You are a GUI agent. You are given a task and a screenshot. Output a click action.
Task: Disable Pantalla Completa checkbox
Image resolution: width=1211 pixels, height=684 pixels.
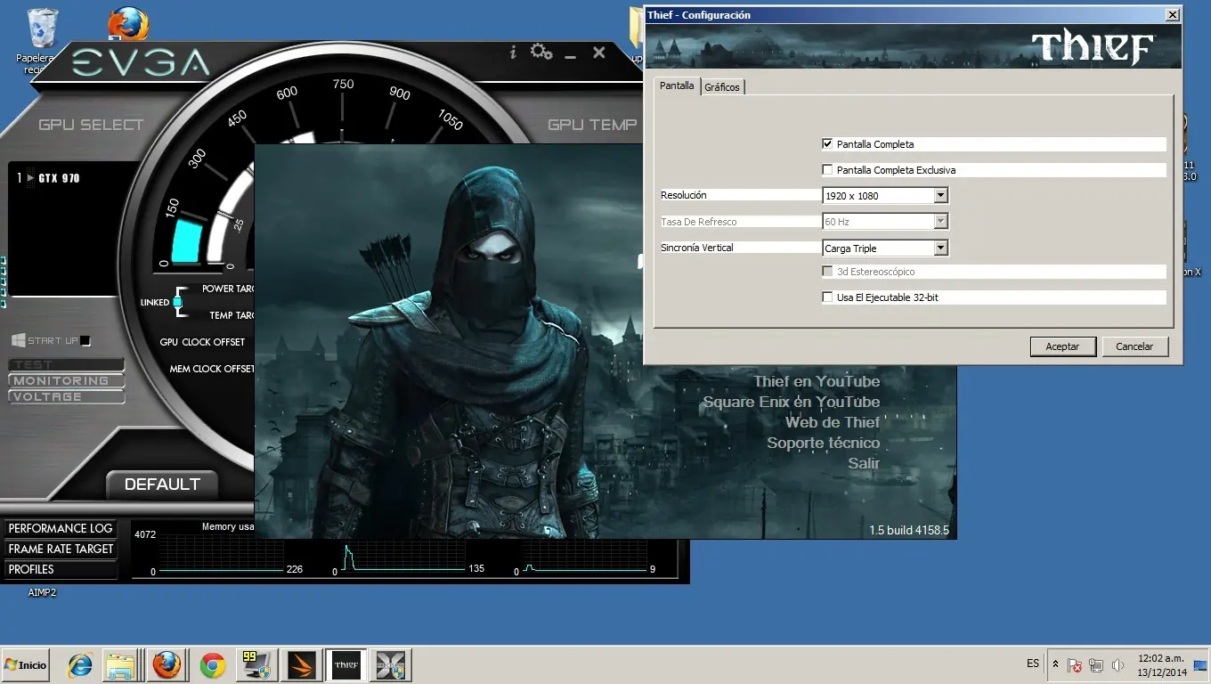(x=828, y=143)
